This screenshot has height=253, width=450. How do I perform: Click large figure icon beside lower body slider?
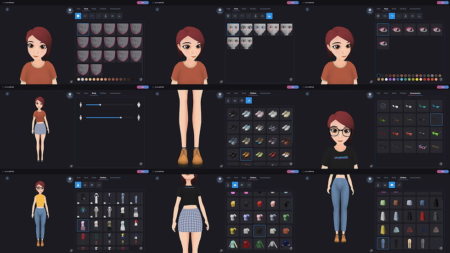[x=139, y=118]
